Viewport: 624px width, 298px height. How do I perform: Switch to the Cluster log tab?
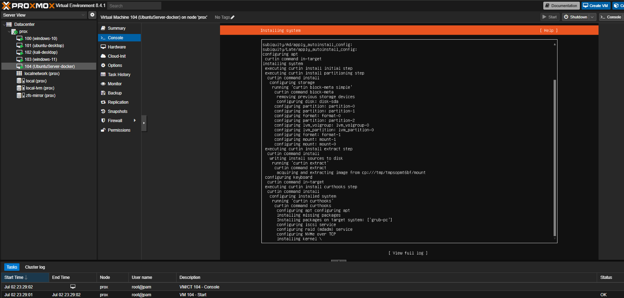35,267
